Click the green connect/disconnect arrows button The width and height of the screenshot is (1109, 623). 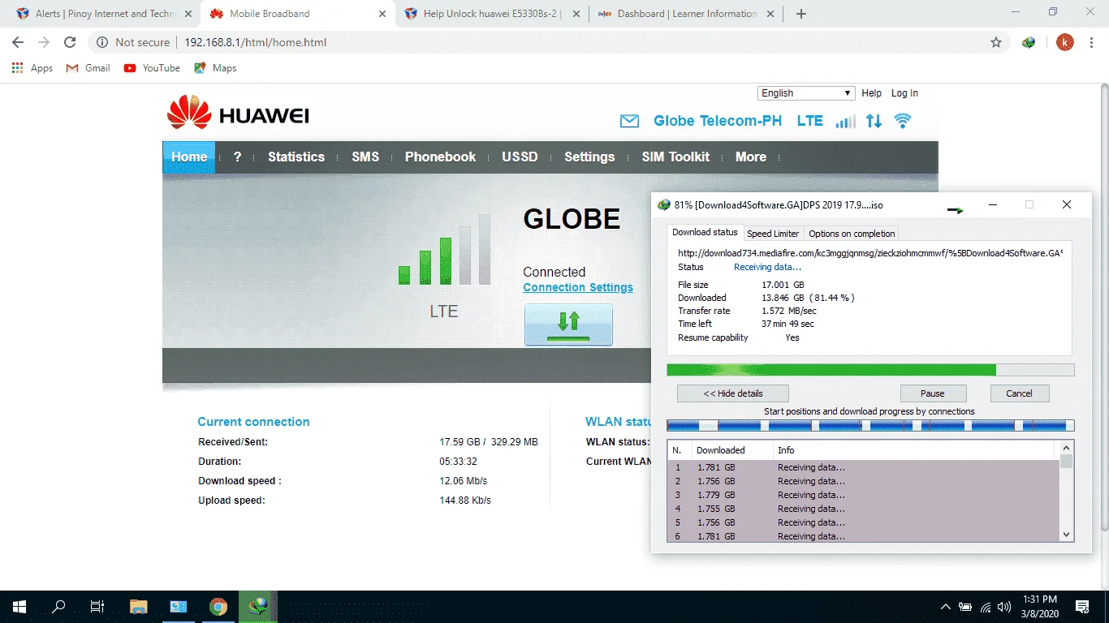(x=568, y=324)
